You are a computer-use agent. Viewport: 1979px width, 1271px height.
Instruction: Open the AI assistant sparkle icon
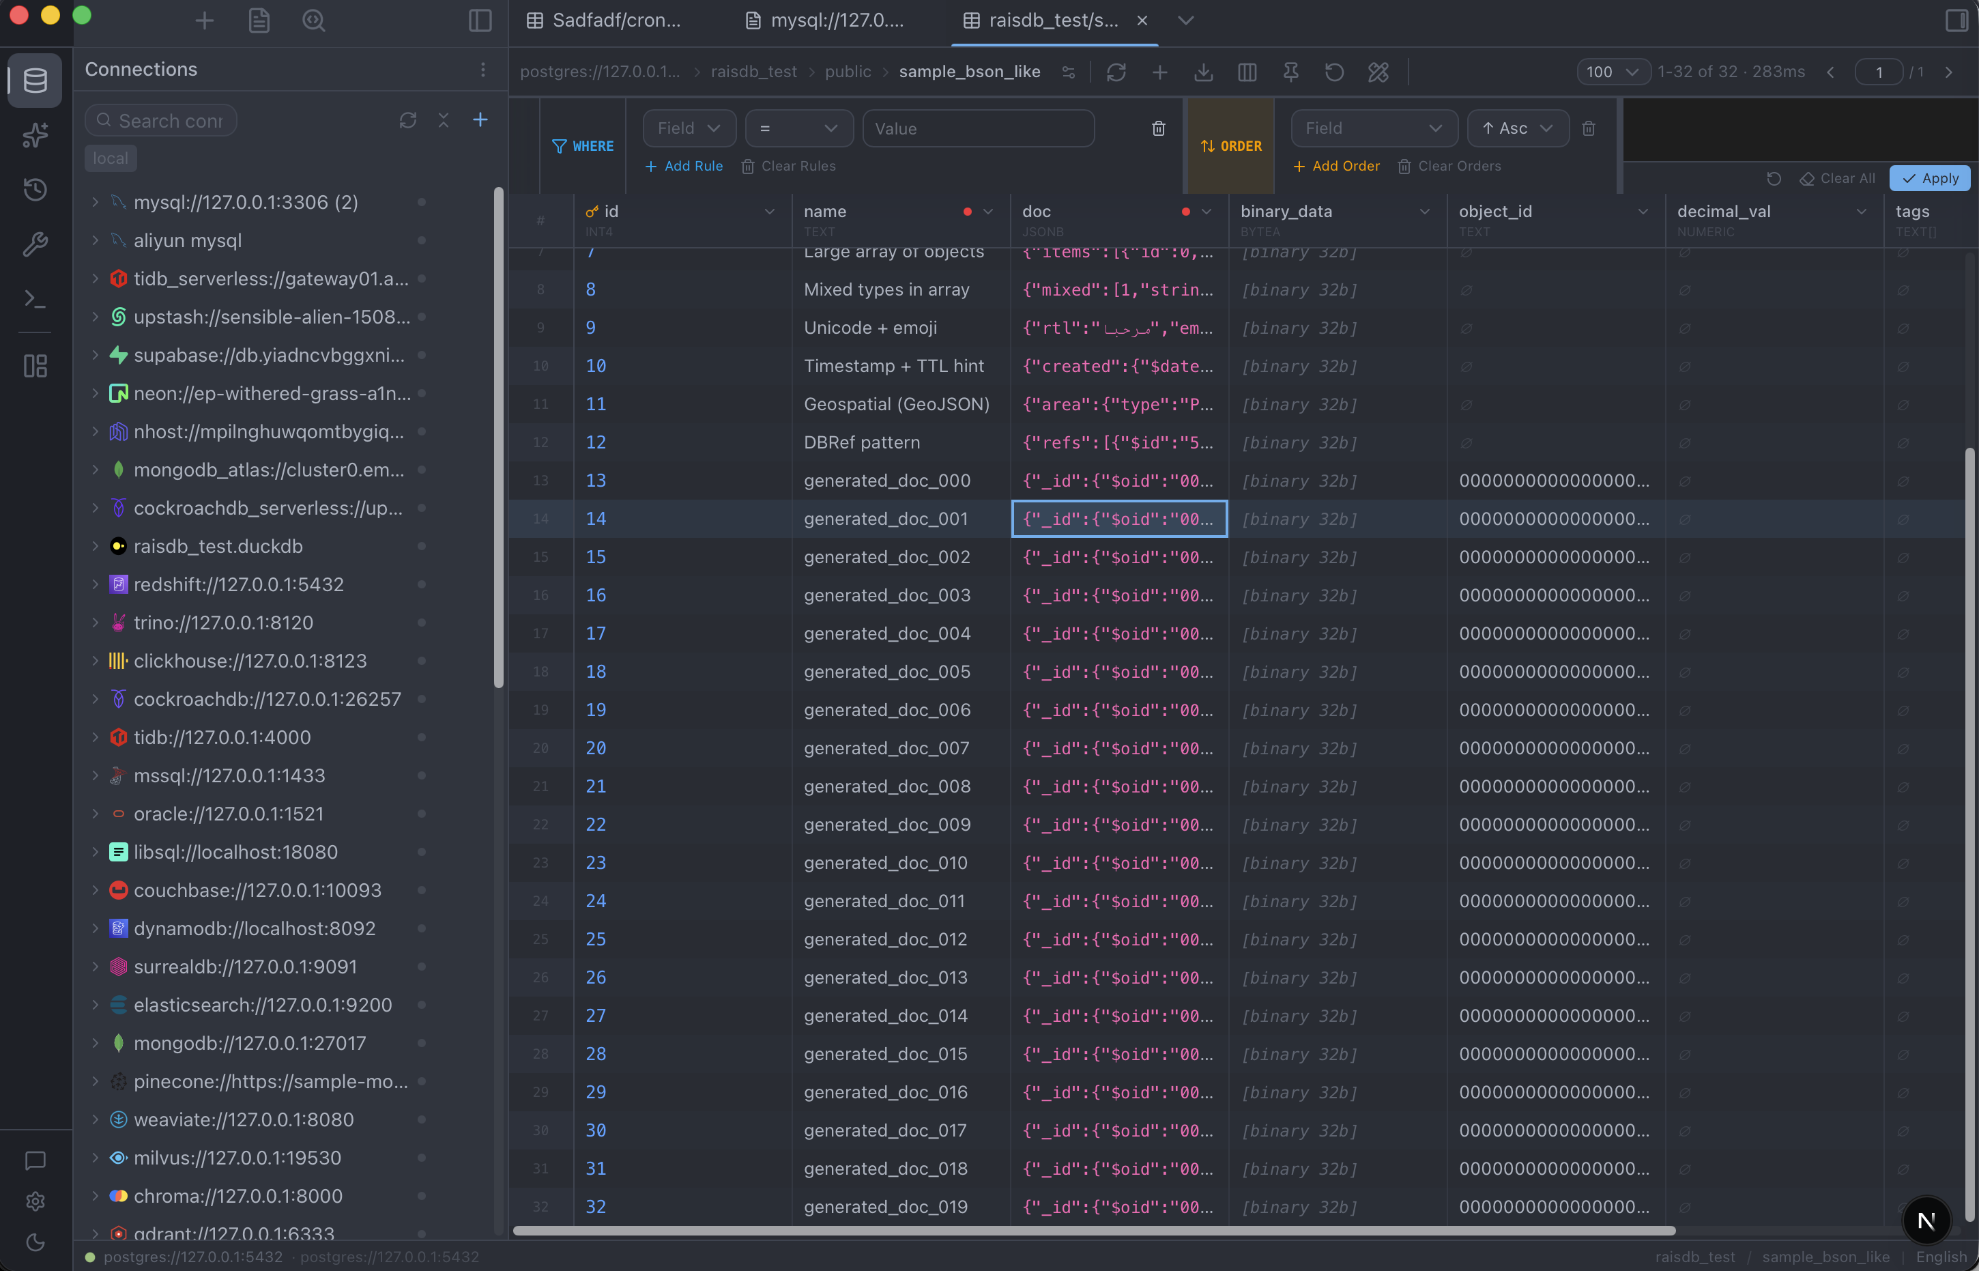click(35, 135)
